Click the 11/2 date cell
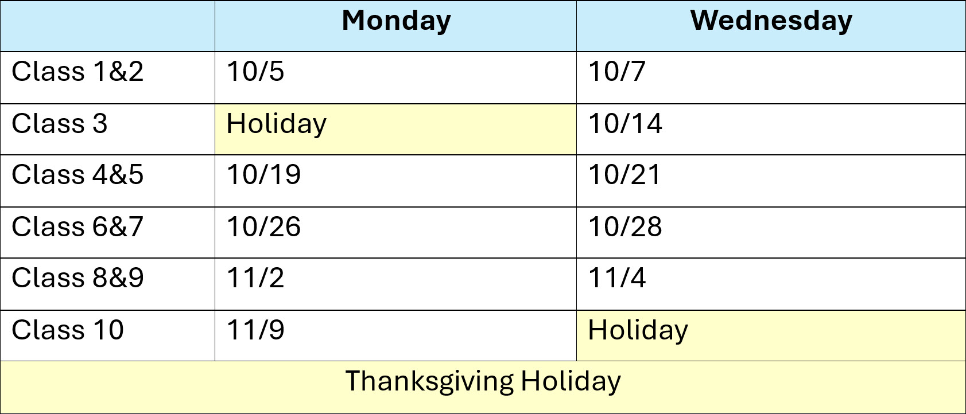The height and width of the screenshot is (414, 966). (395, 284)
